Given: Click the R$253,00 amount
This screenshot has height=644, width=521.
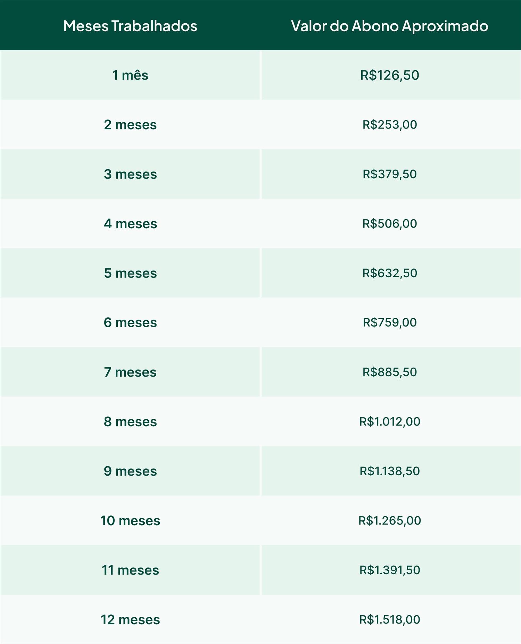Looking at the screenshot, I should [389, 125].
